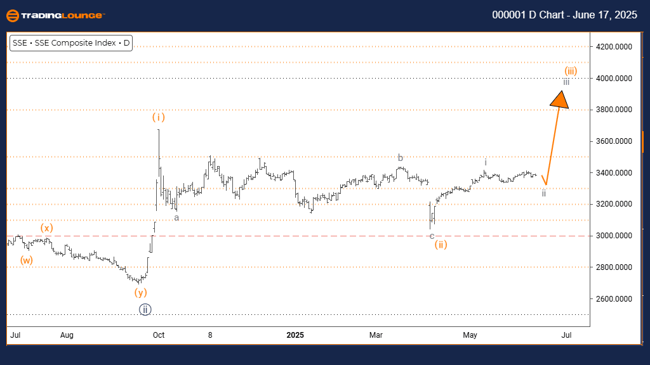The width and height of the screenshot is (650, 365).
Task: Click the red dashed horizontal line
Action: click(x=317, y=236)
